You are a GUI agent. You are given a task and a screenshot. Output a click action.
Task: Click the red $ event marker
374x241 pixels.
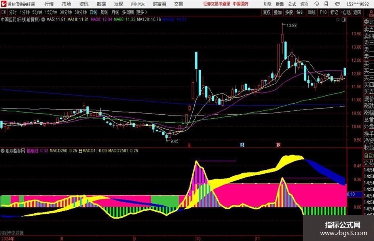point(189,145)
